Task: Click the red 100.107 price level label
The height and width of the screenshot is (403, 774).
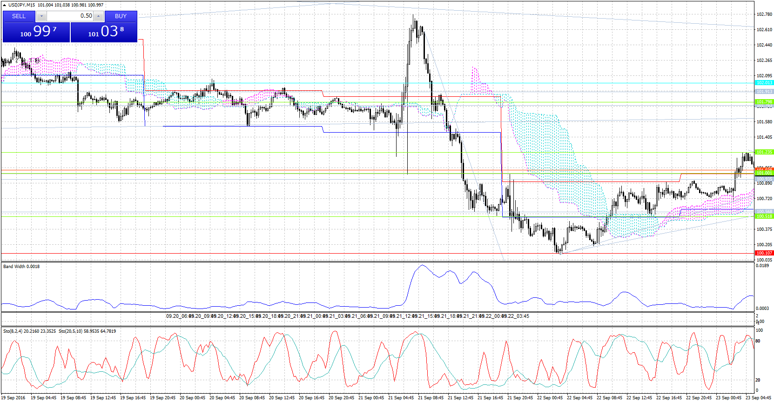Action: [764, 253]
